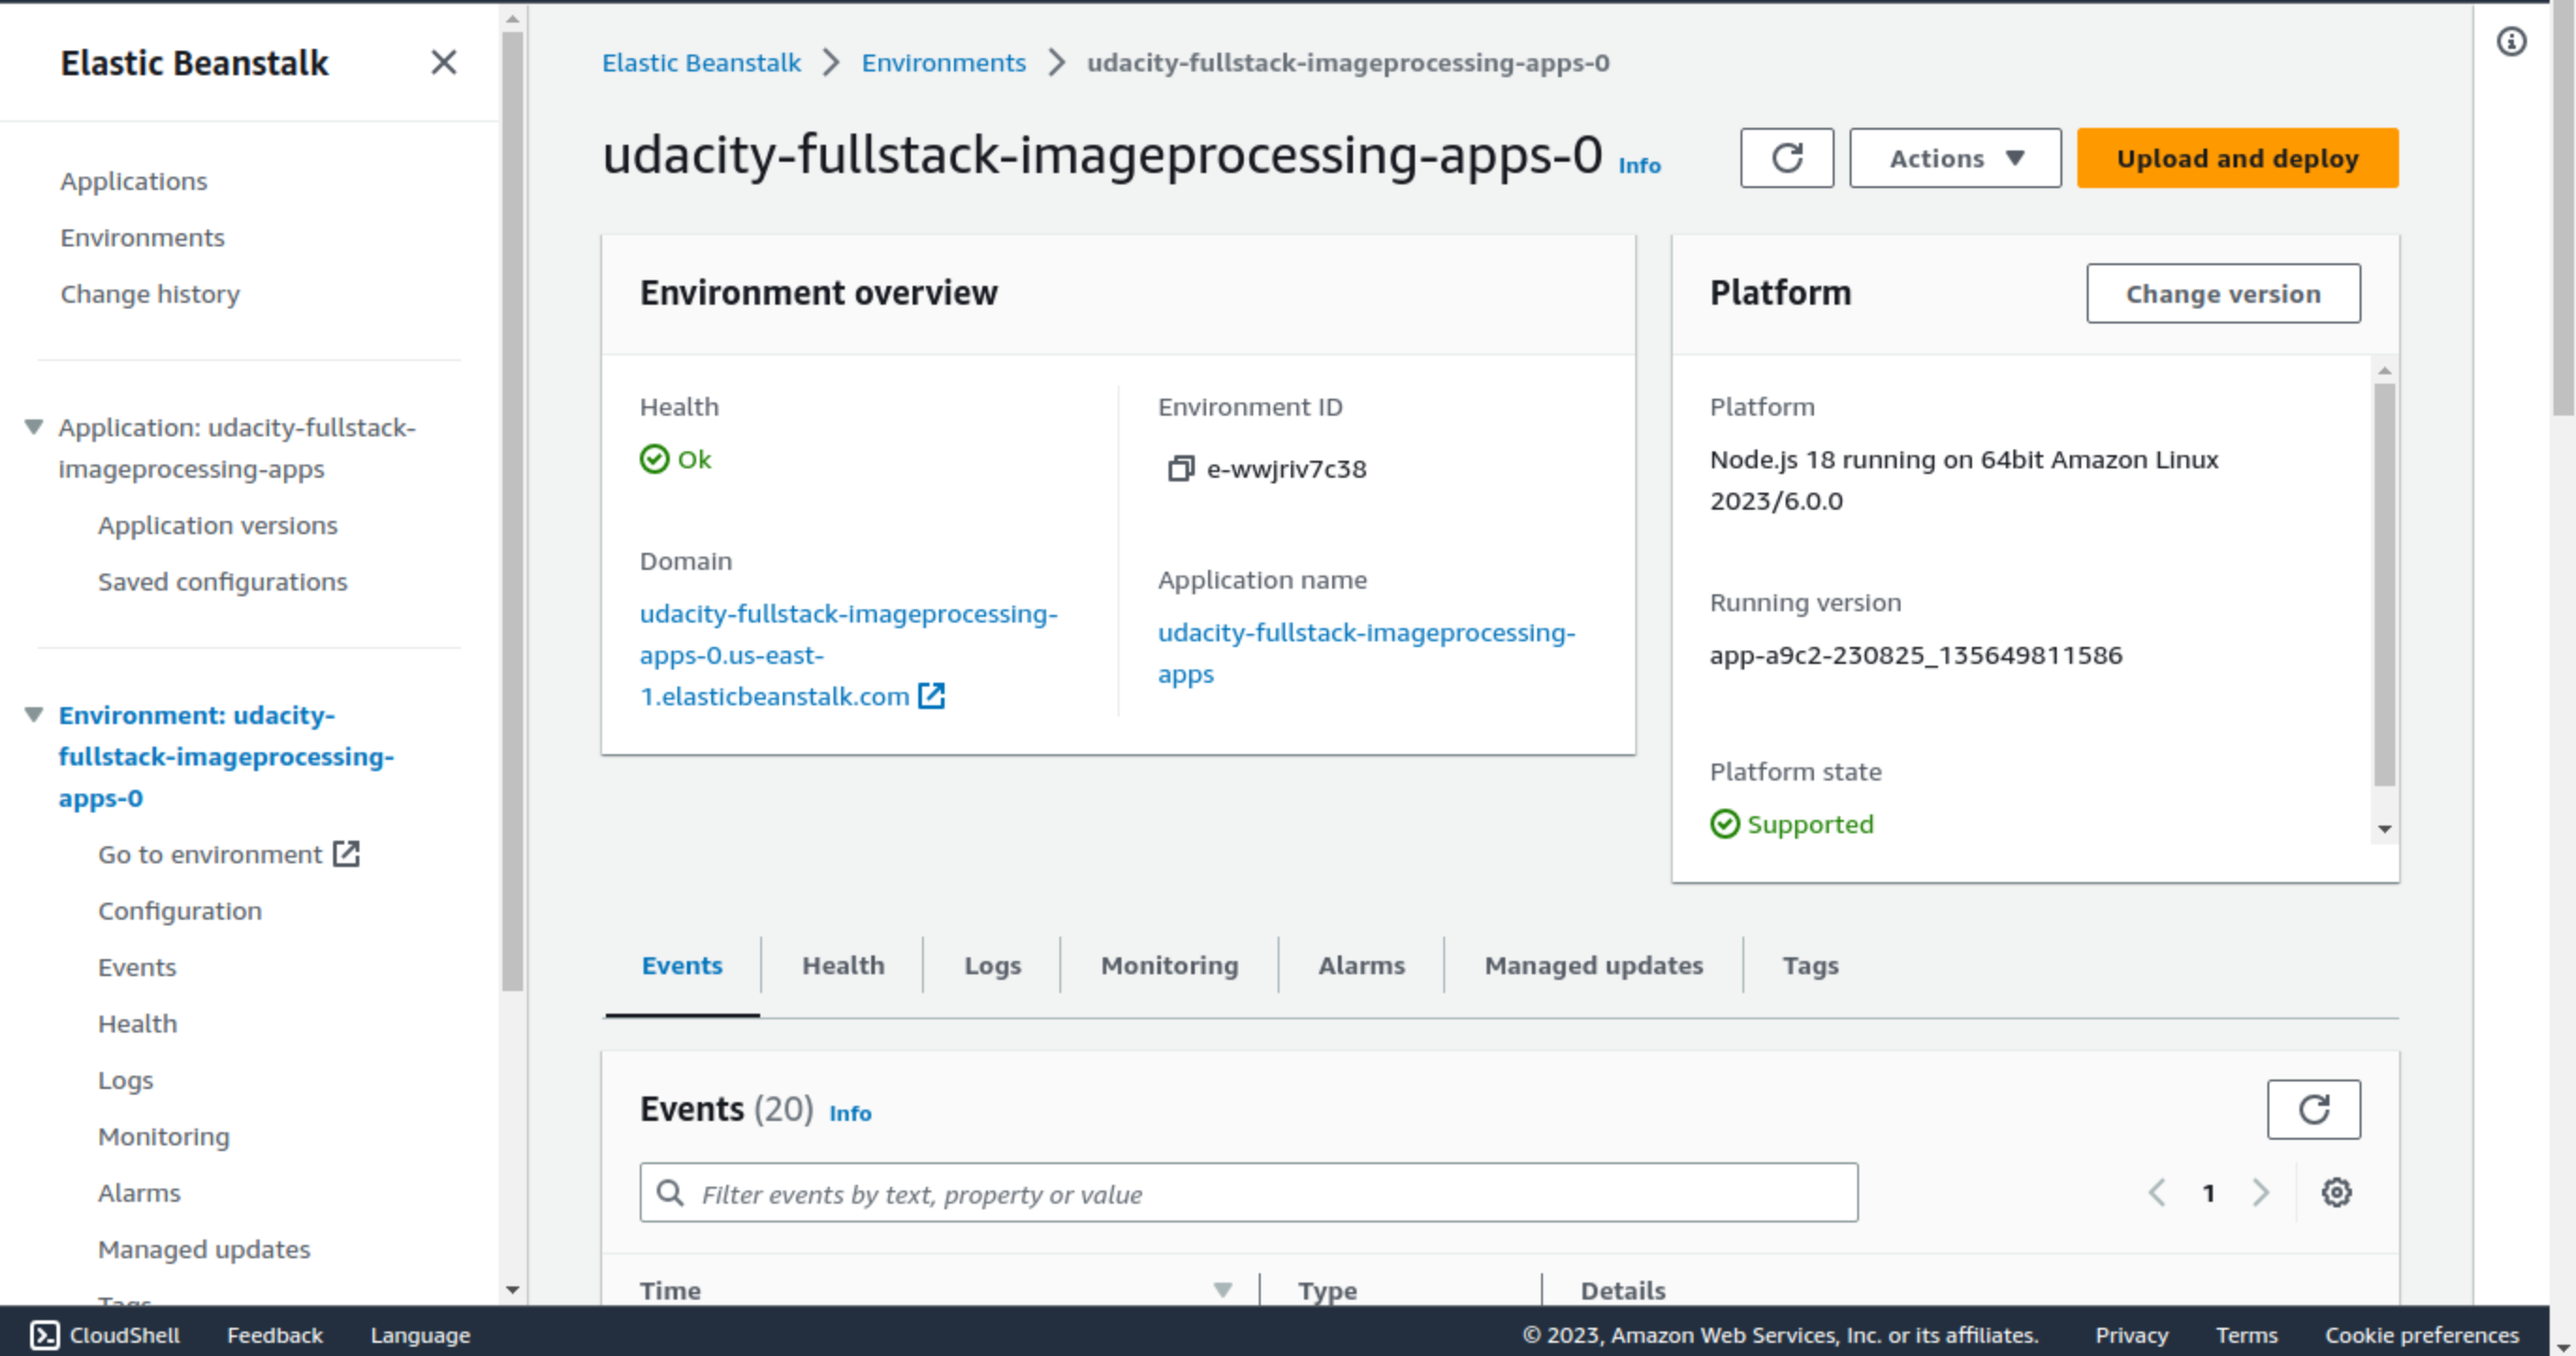Screen dimensions: 2576x1356
Task: Collapse the Application udacity-fullstack tree section
Action: [x=34, y=428]
